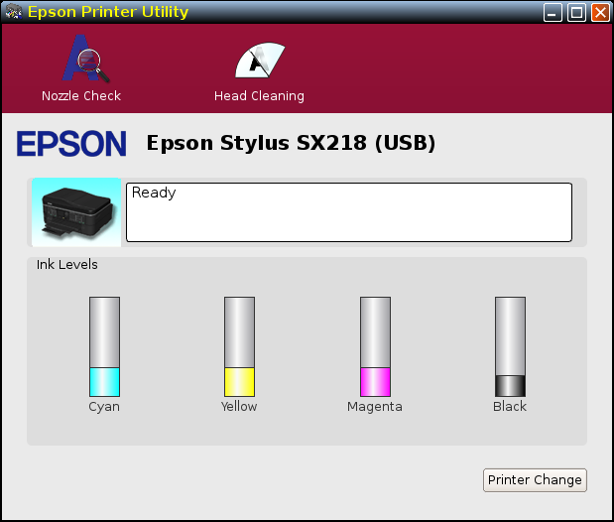
Task: Select the printer thumbnail image
Action: click(76, 212)
